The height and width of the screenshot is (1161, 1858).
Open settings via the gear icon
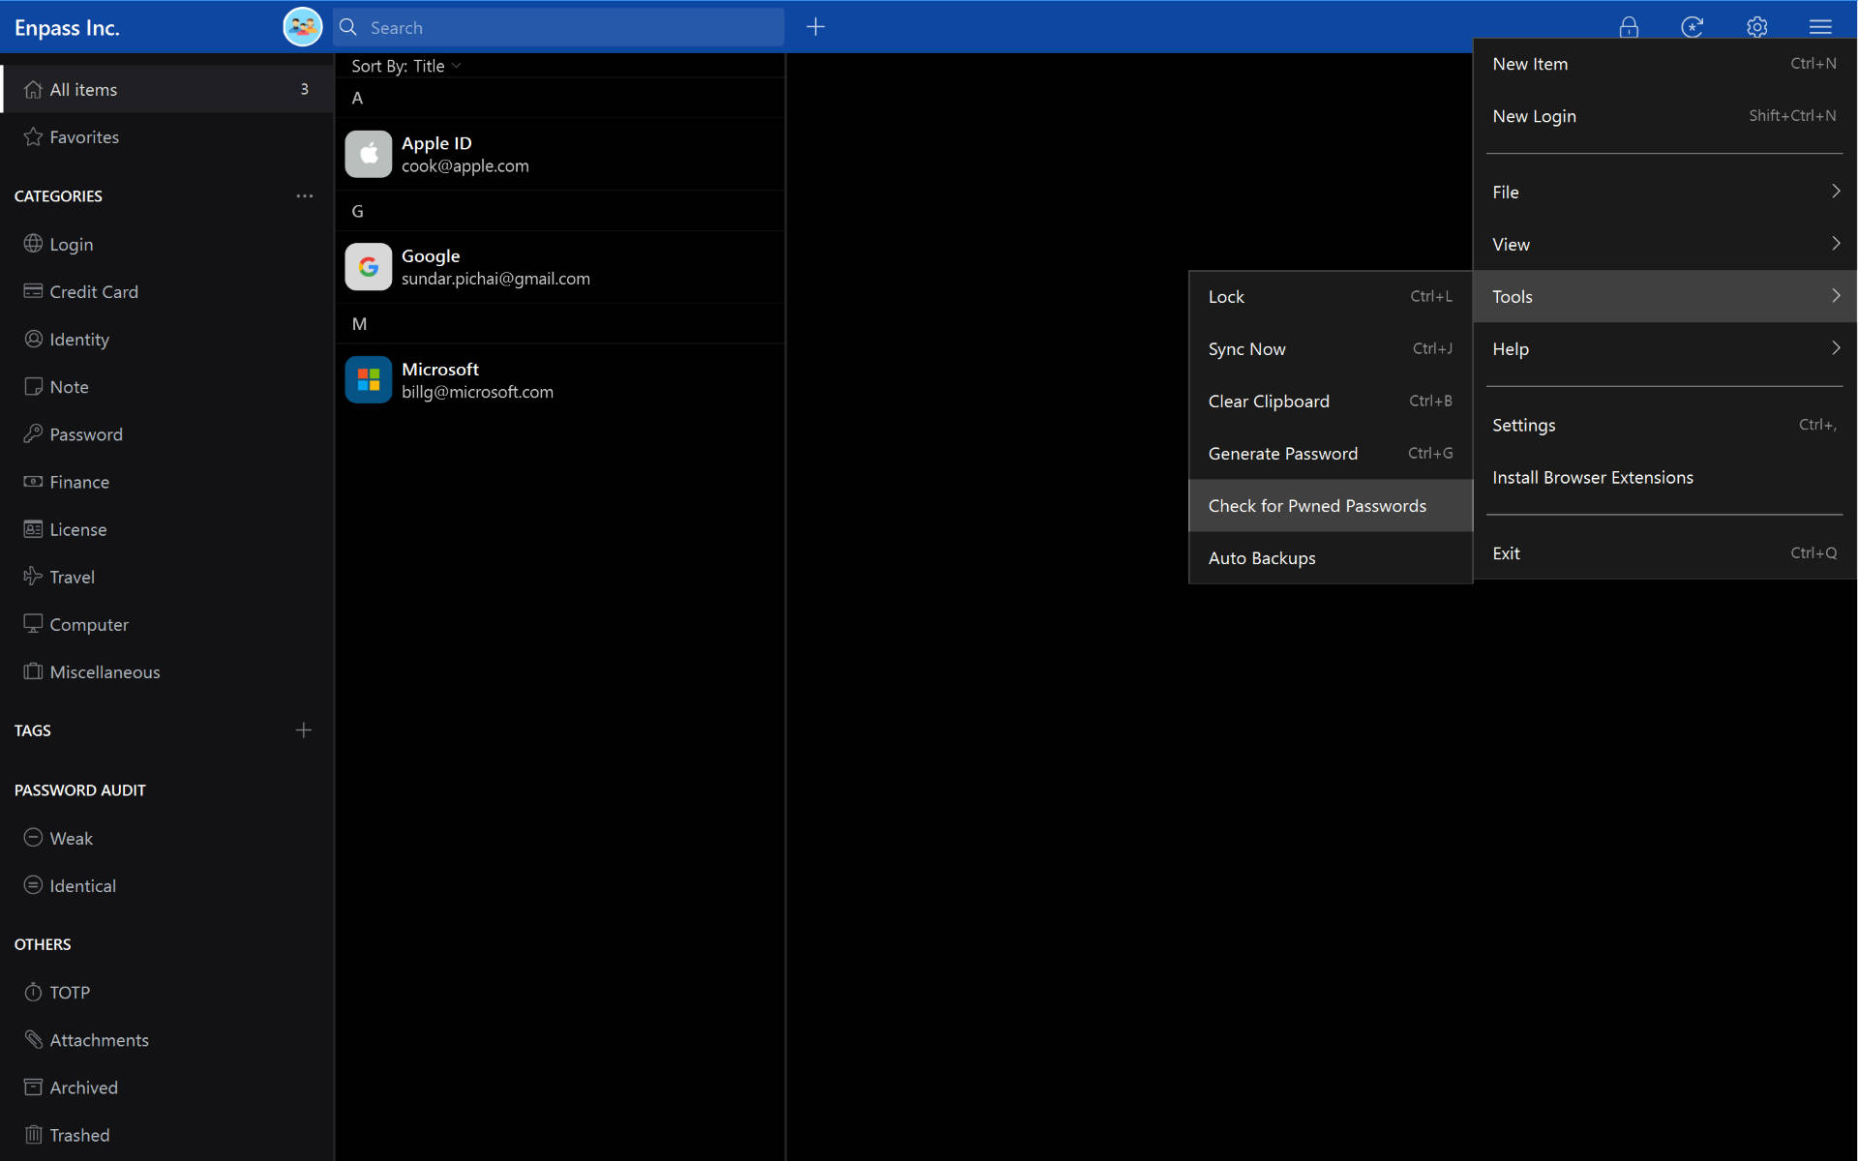click(x=1756, y=27)
